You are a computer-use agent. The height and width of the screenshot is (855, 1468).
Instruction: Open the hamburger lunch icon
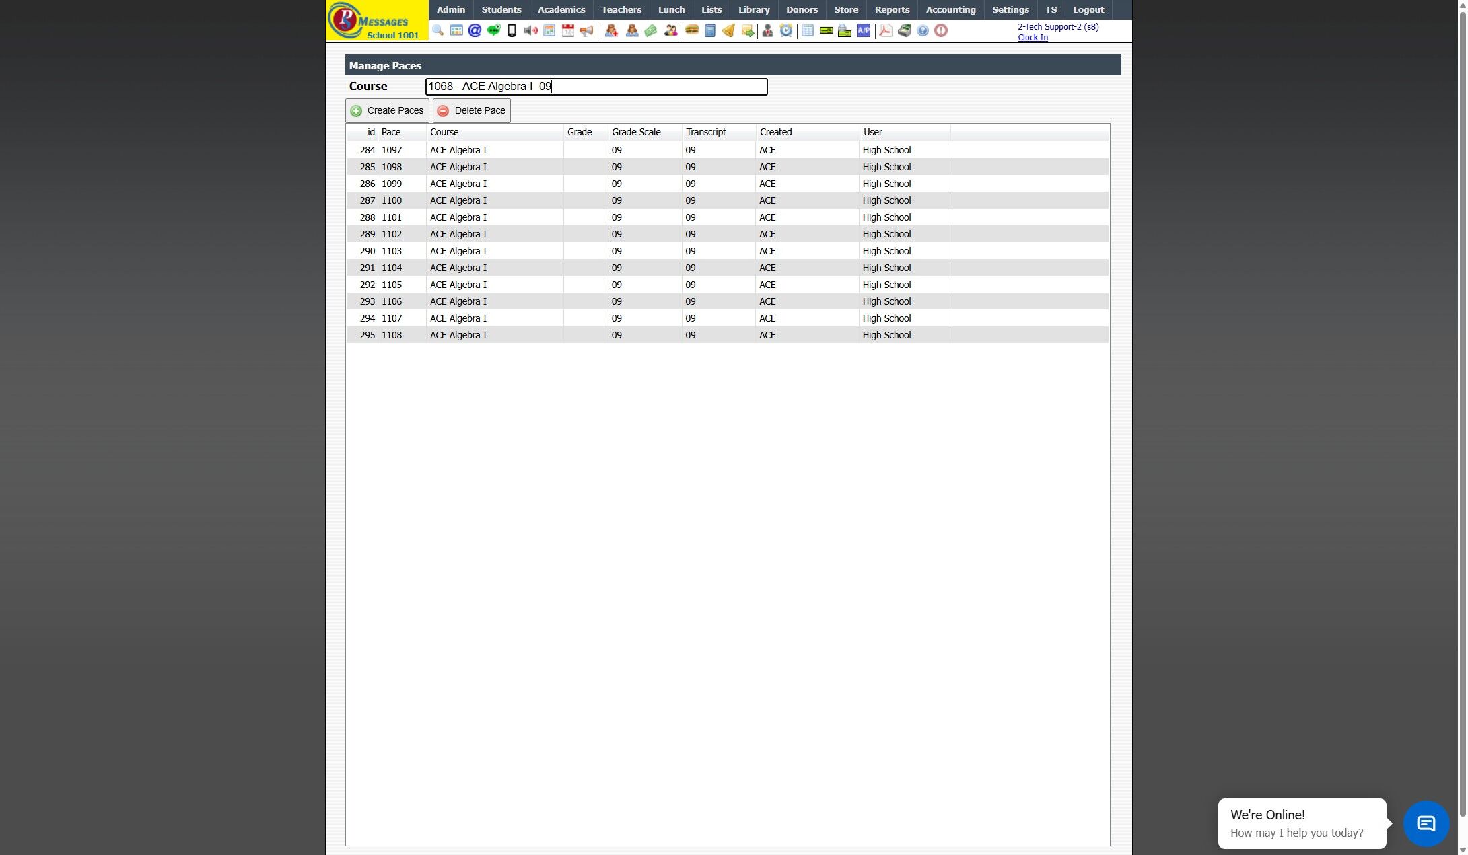691,30
